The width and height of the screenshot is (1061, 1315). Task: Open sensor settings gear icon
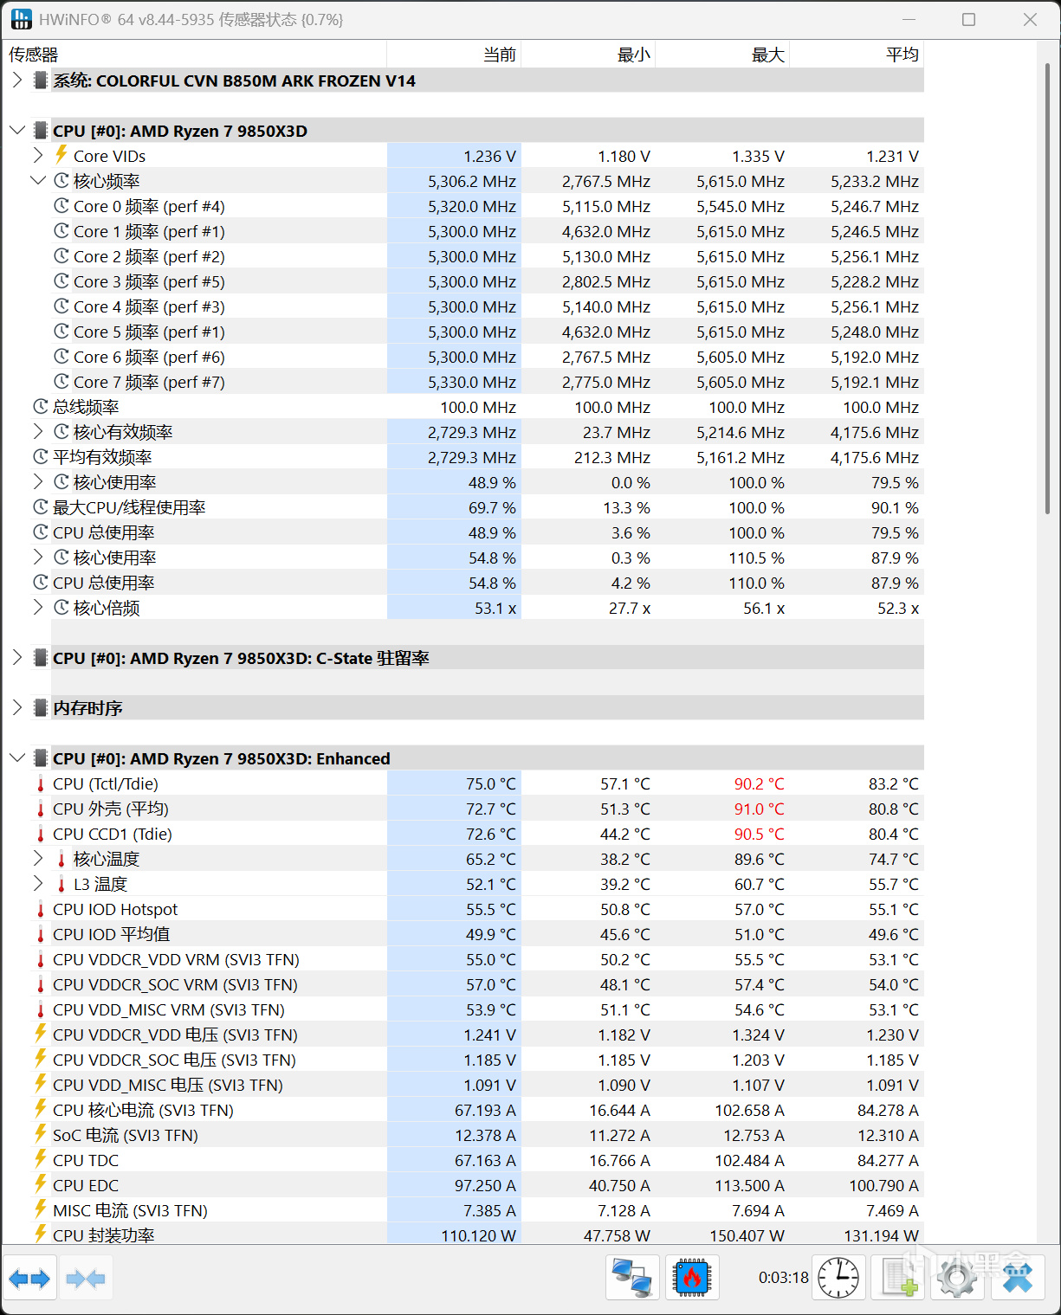(957, 1278)
